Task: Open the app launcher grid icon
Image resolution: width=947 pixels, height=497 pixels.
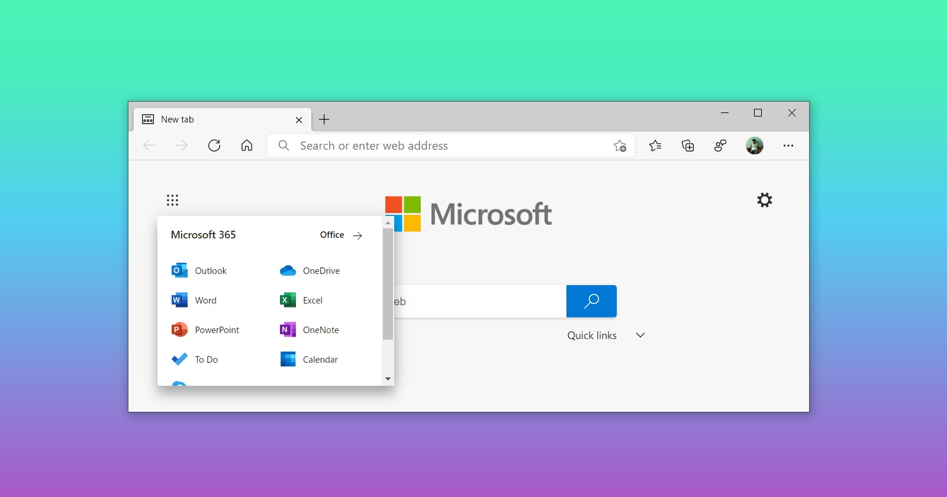Action: tap(172, 200)
